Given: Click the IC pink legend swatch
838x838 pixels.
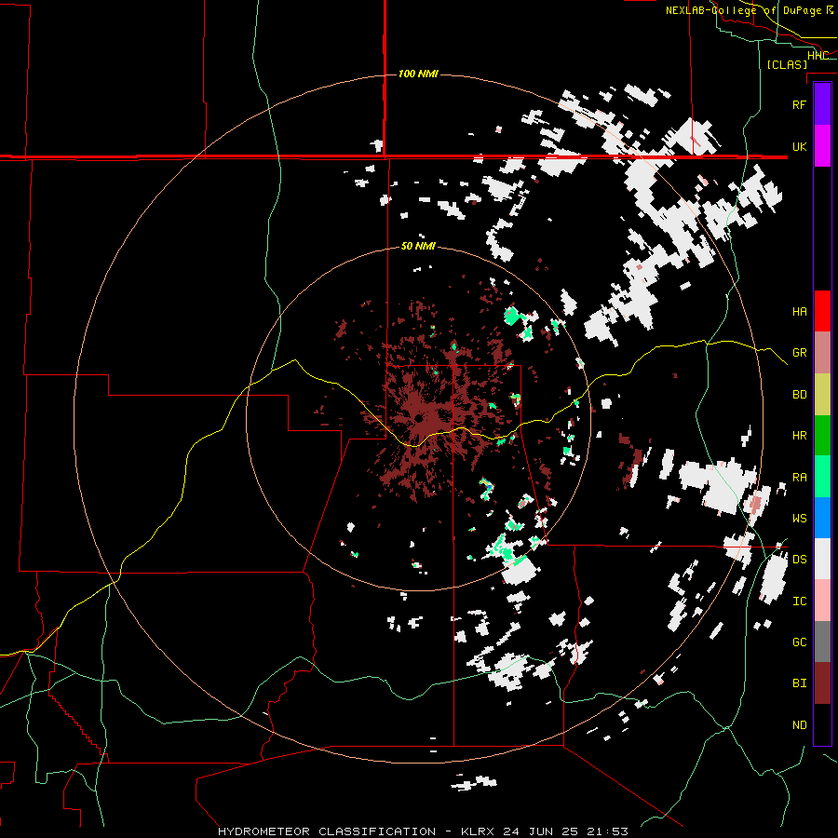Looking at the screenshot, I should [x=822, y=601].
